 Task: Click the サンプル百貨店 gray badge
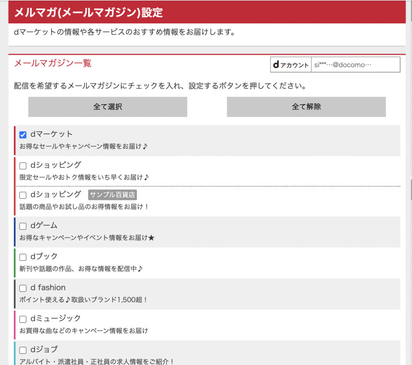tap(112, 195)
